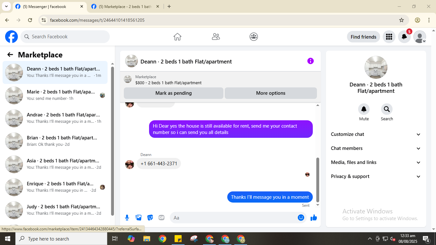Switch to the Messenger | Facebook tab
436x245 pixels.
click(49, 6)
